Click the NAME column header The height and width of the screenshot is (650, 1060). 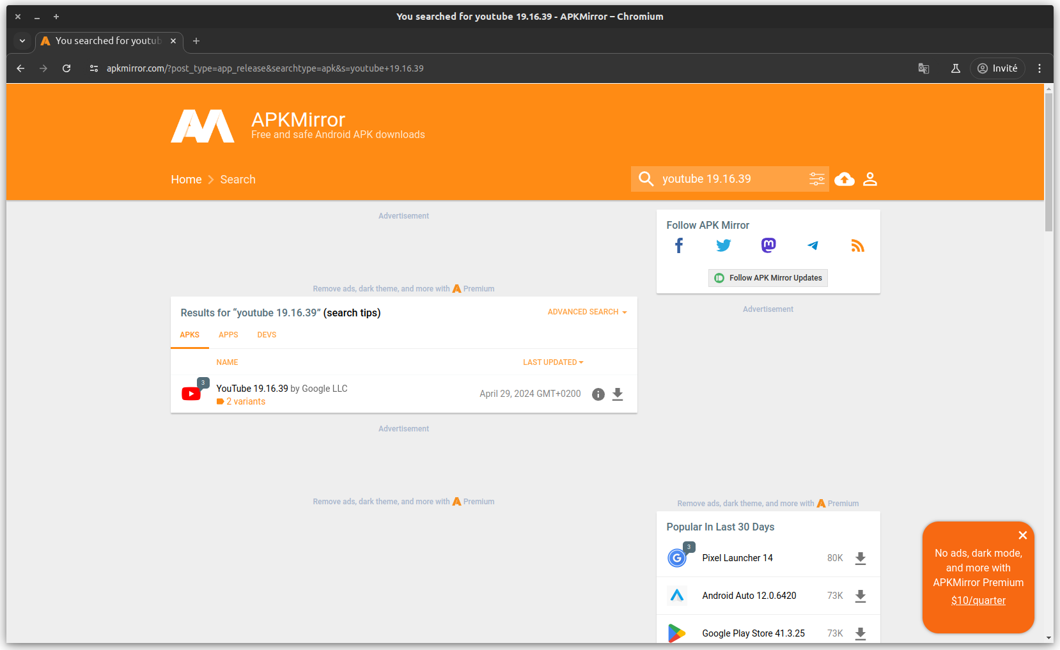(227, 362)
